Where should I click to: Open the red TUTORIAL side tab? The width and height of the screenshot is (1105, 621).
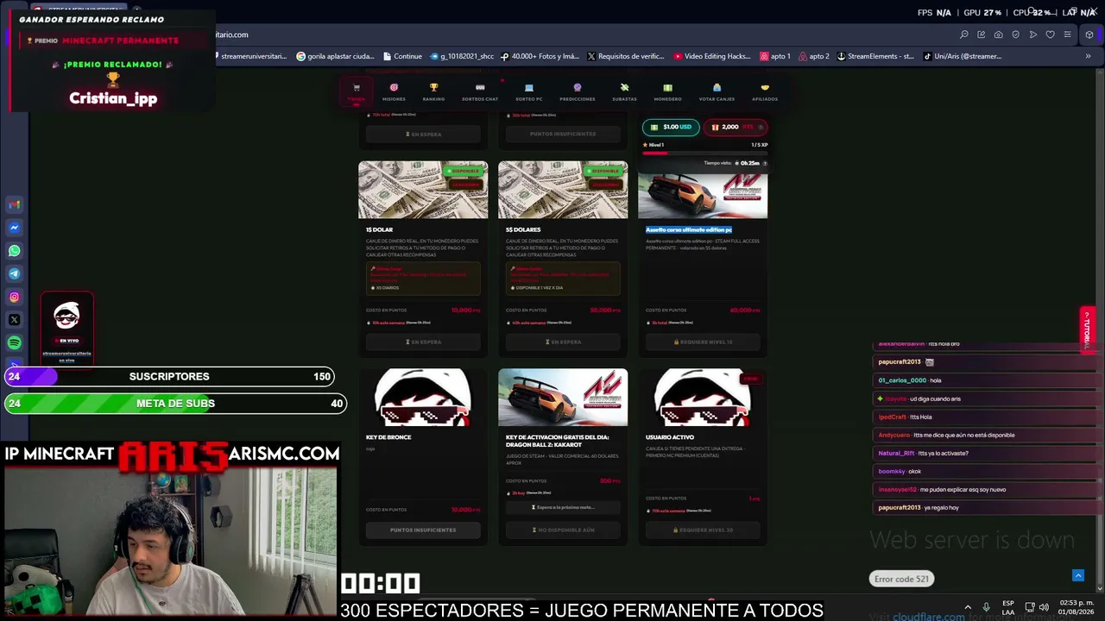click(1087, 329)
